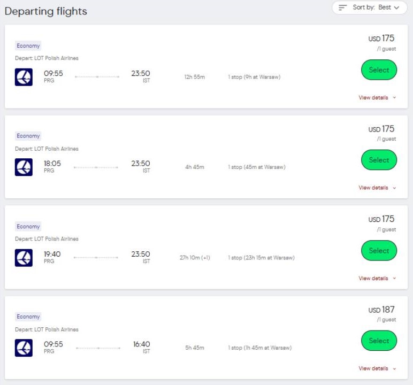Click the Departing flights heading
The width and height of the screenshot is (413, 385).
[x=45, y=11]
